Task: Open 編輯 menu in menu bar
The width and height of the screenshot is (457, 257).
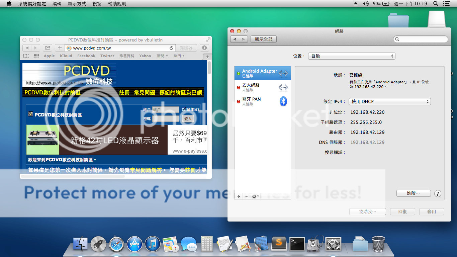Action: click(x=57, y=4)
